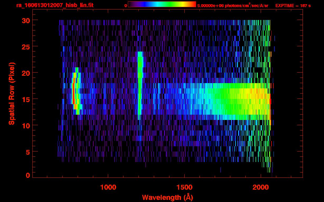Click the Spatial Row (Pixel) axis label
324x202 pixels.
point(12,93)
